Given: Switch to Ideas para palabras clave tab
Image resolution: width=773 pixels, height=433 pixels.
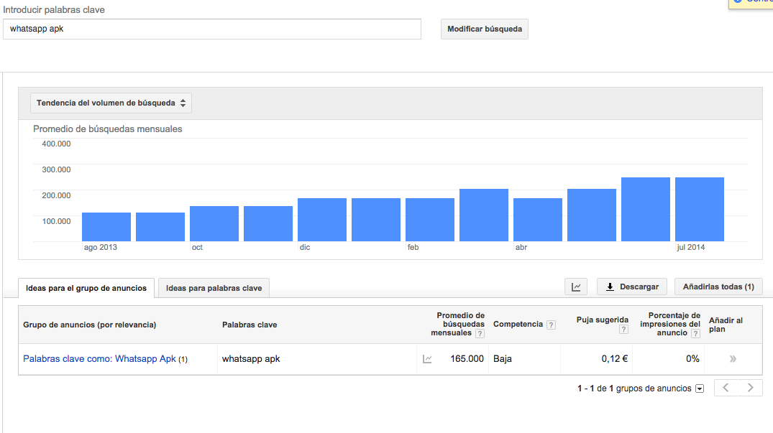Looking at the screenshot, I should 214,289.
